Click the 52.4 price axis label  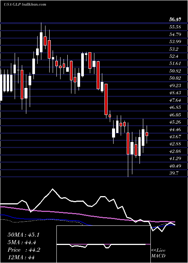(174, 56)
